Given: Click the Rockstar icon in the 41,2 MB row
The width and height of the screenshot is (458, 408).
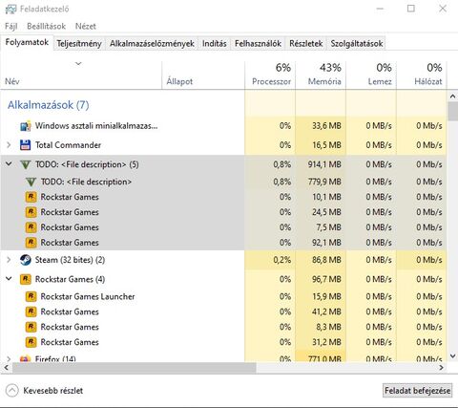Looking at the screenshot, I should point(31,311).
